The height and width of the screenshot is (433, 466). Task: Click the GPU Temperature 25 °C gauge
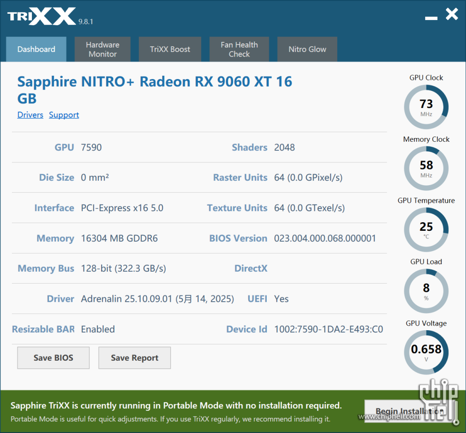pos(426,229)
